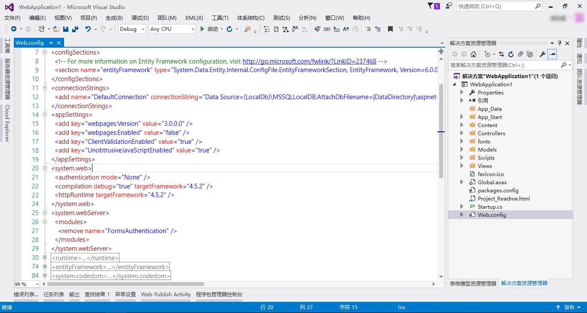The image size is (587, 313).
Task: Open the 调试(D) menu
Action: pos(140,18)
